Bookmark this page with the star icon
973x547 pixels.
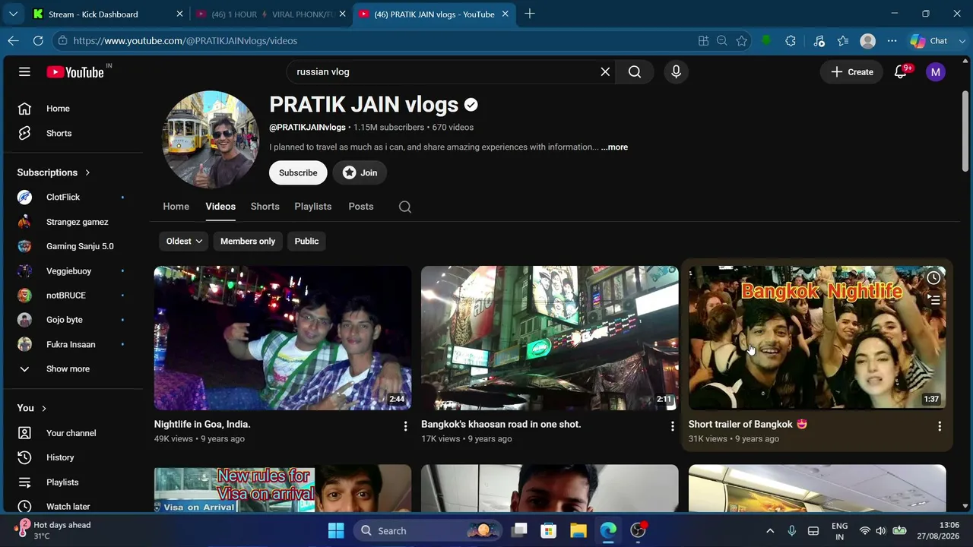741,40
